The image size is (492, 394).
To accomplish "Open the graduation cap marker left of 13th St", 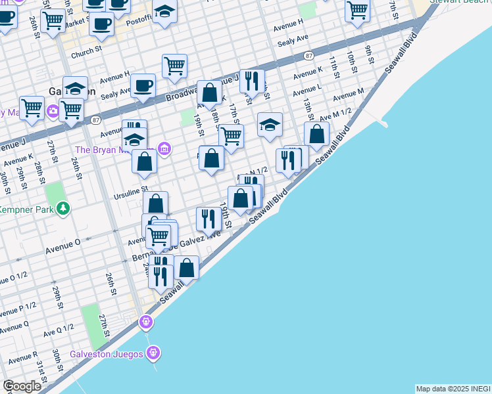I will [270, 125].
